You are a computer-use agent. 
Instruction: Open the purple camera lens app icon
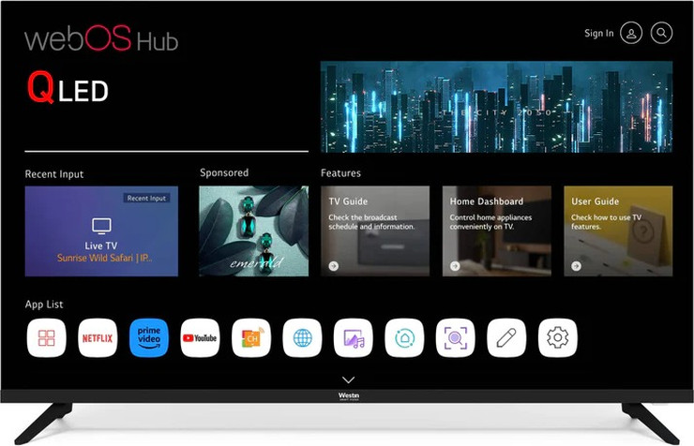455,337
